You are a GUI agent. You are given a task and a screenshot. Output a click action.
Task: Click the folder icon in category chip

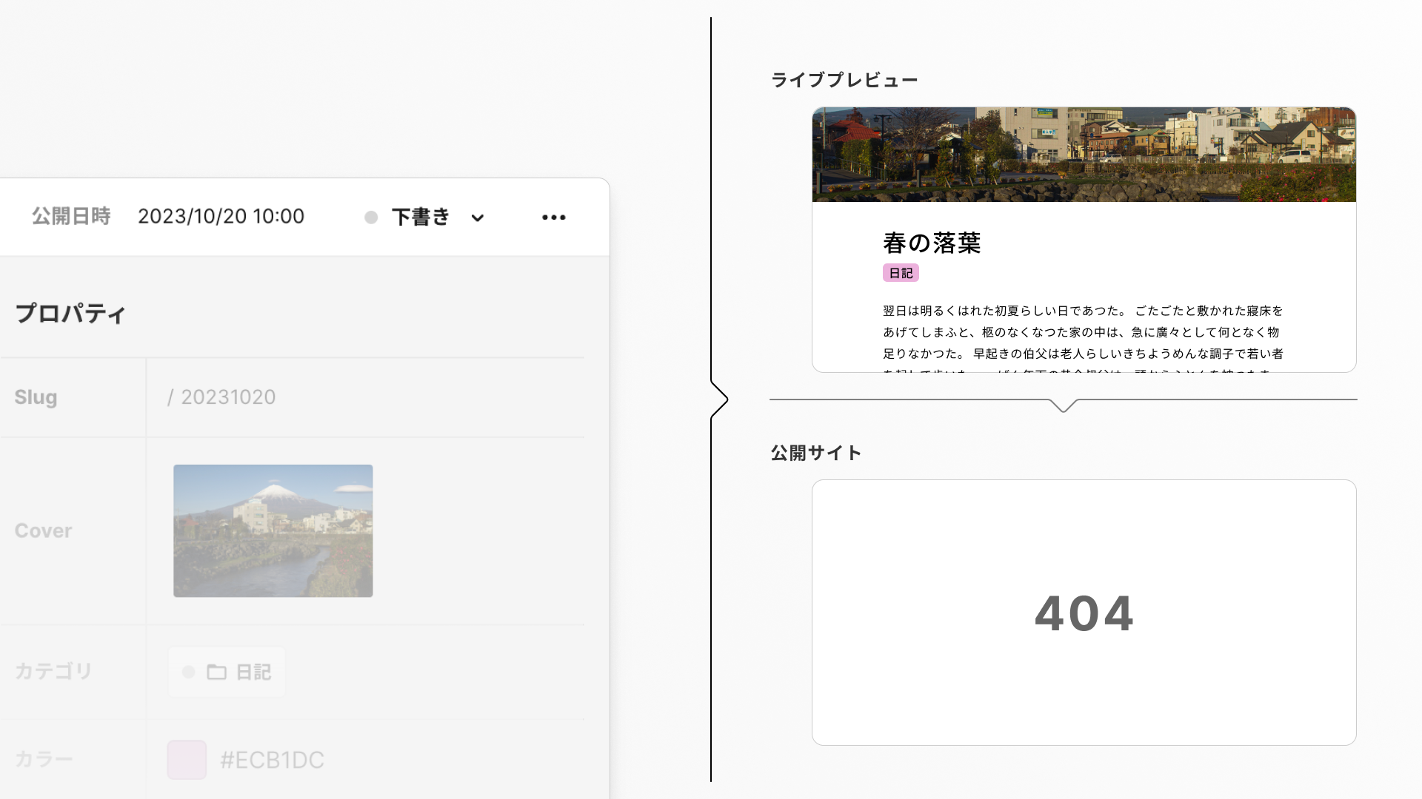pos(216,672)
